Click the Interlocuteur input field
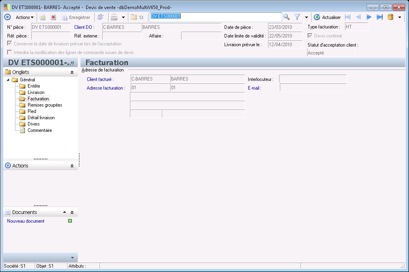The height and width of the screenshot is (272, 409). [313, 79]
